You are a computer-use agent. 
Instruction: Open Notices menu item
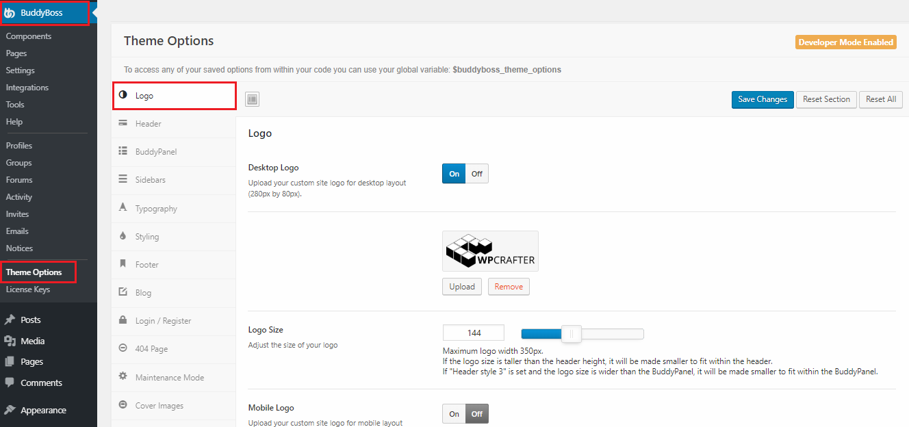(x=20, y=248)
